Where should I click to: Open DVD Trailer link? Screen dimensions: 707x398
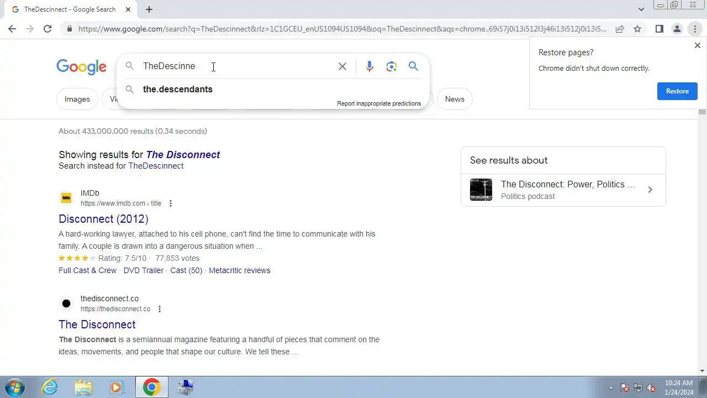(144, 270)
